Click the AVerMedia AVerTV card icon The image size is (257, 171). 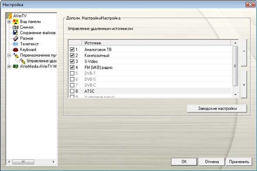[16, 66]
